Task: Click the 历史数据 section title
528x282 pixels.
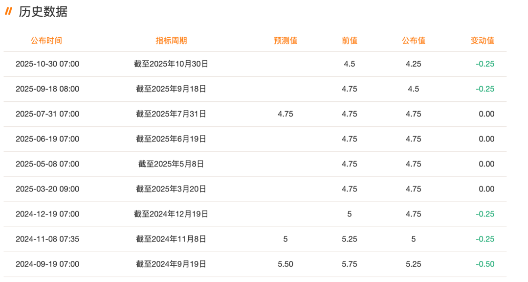Action: [x=43, y=12]
